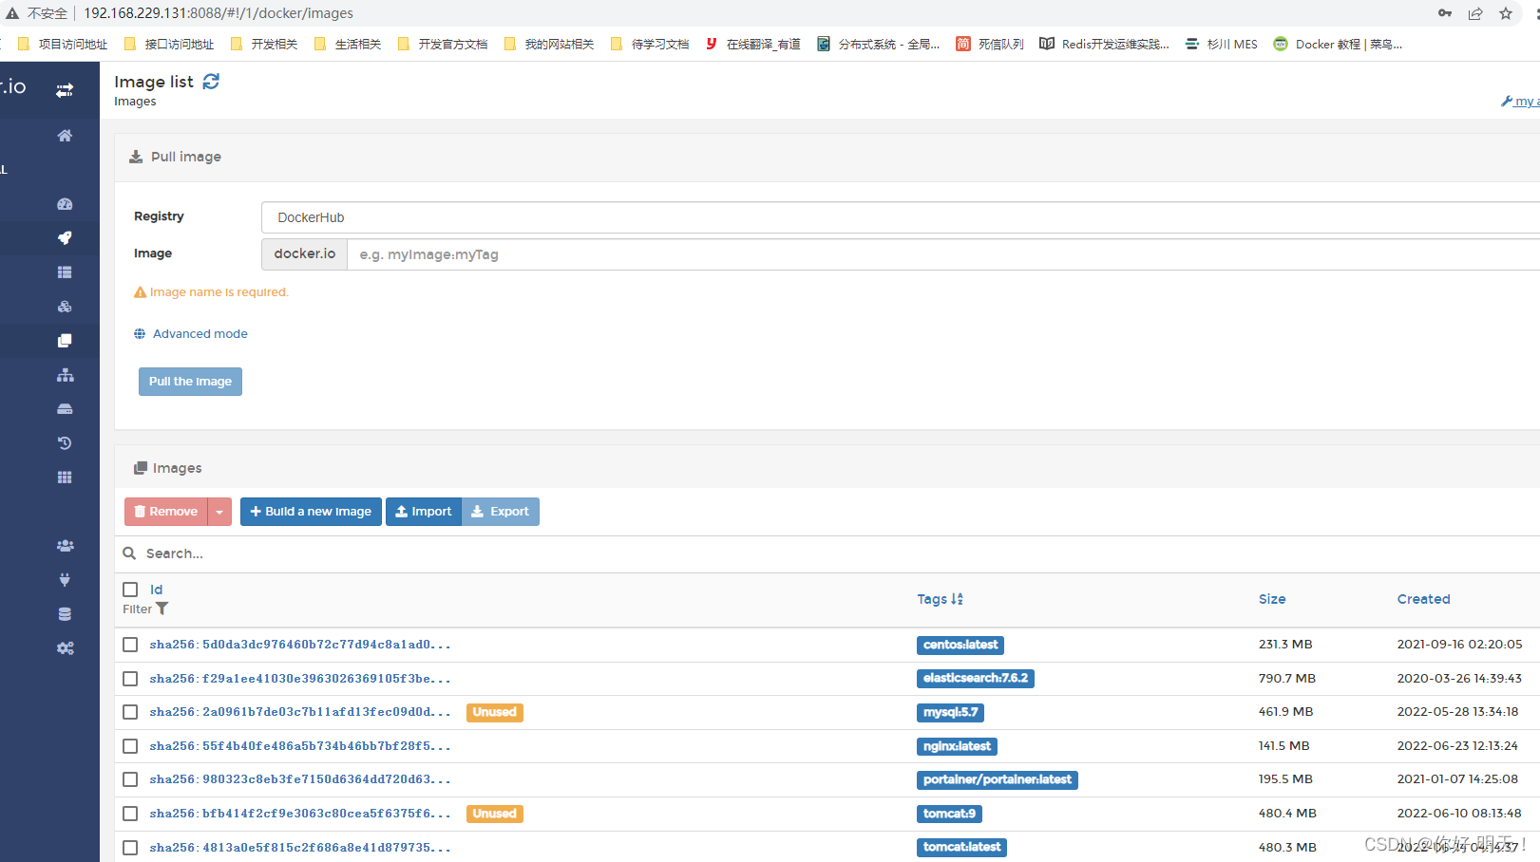1540x862 pixels.
Task: Click the globe icon beside Advanced mode
Action: 140,334
